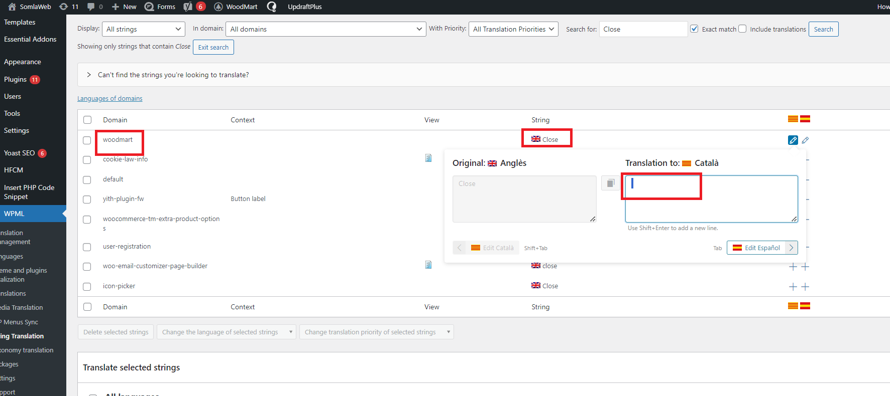Select the yith-plugin-fw row checkbox
Image resolution: width=890 pixels, height=396 pixels.
click(87, 200)
